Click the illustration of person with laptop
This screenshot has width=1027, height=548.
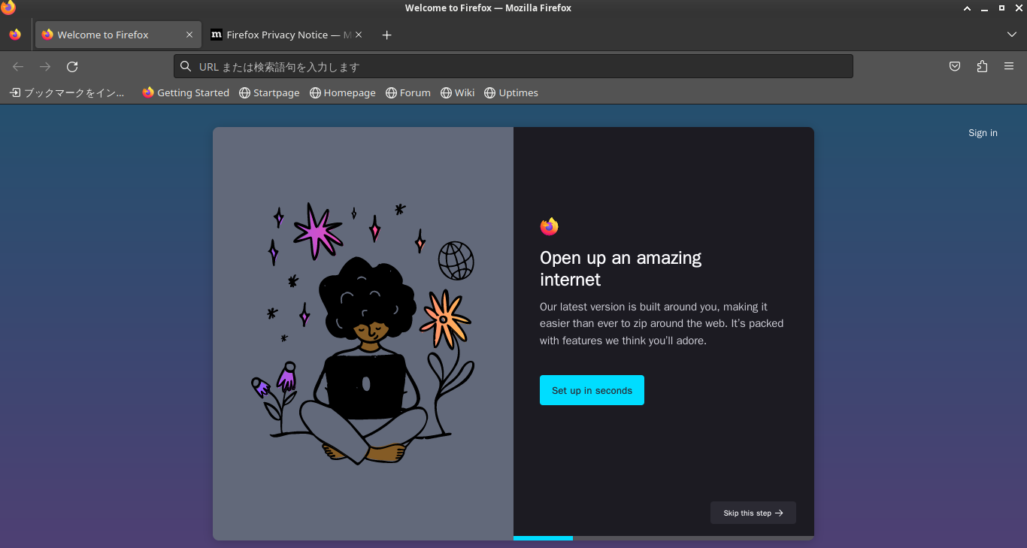click(x=363, y=333)
